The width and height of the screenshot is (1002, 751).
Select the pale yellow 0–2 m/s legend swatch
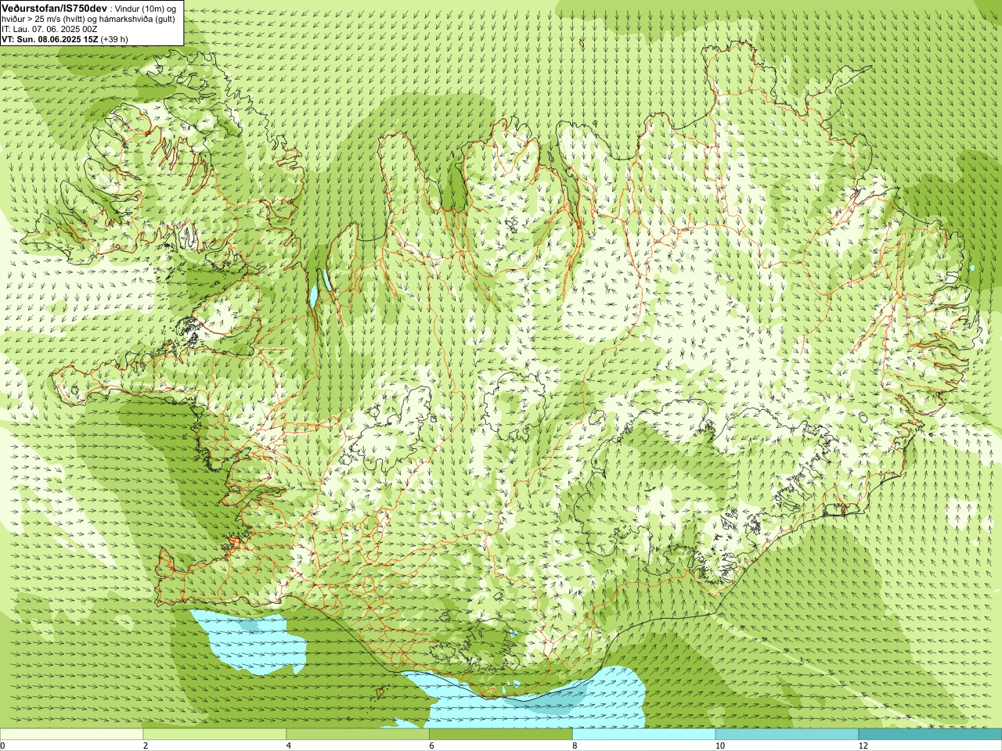click(71, 735)
